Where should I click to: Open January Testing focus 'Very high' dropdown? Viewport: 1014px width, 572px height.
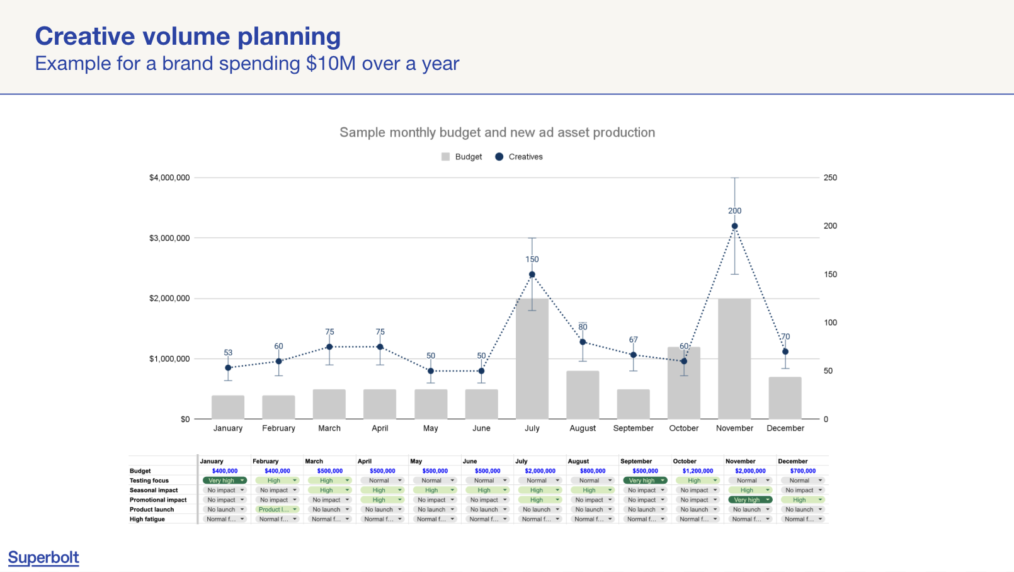coord(225,481)
